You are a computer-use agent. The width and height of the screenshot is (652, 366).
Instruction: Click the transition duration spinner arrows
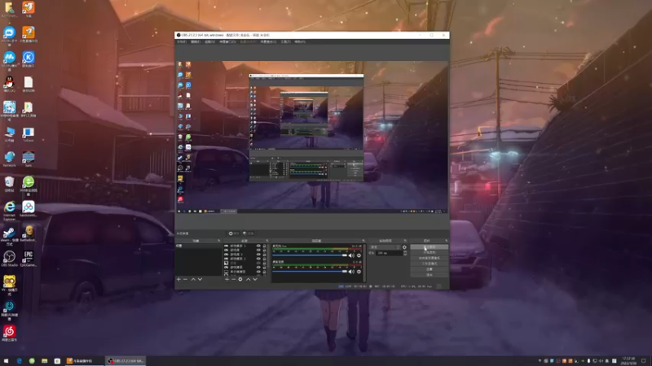coord(405,253)
